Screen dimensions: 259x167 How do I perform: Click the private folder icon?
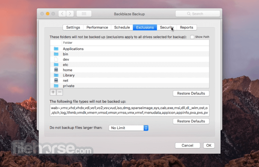tap(56, 86)
